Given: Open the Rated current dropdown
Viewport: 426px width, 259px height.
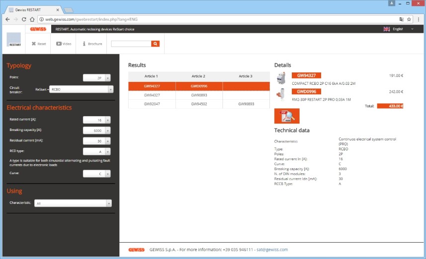Looking at the screenshot, I should pos(97,120).
